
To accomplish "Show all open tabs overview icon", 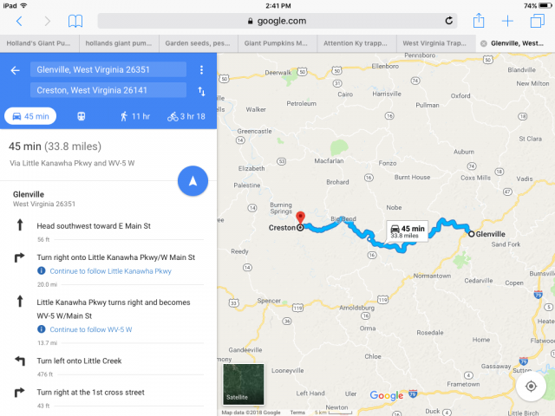I will pos(538,21).
